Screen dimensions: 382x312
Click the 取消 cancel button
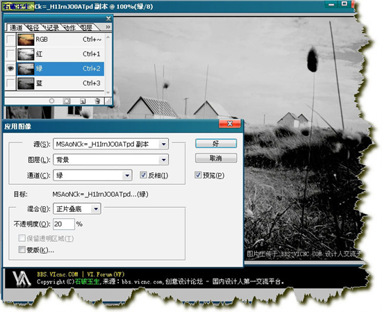click(216, 158)
